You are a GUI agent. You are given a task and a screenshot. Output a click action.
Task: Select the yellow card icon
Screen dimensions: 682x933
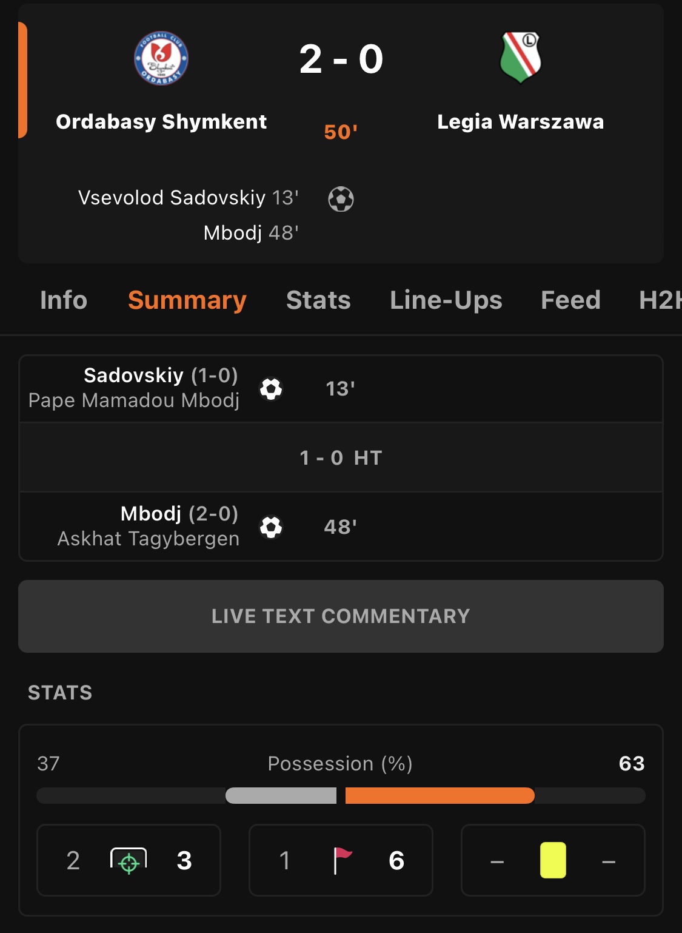(x=553, y=860)
